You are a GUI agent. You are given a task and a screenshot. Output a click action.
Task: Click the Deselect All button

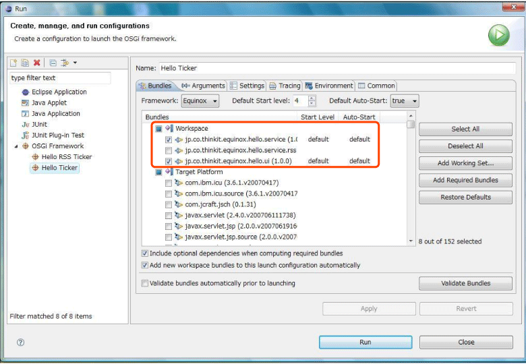[x=465, y=146]
